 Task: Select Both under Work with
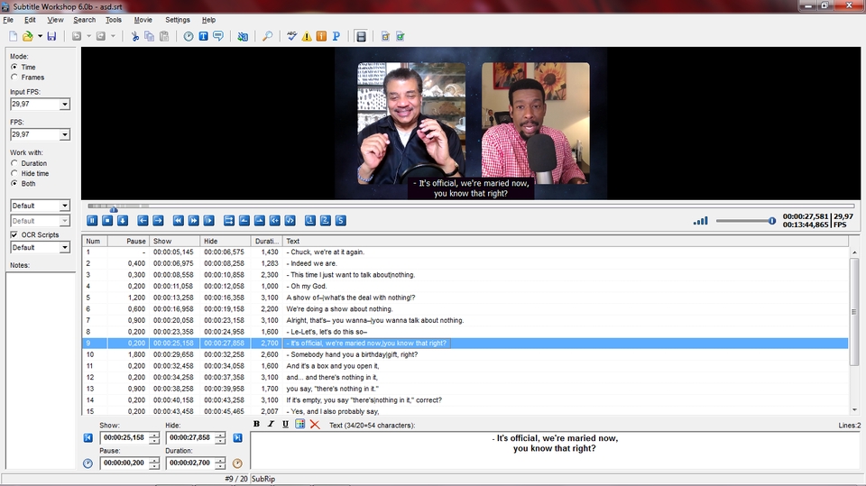[14, 183]
